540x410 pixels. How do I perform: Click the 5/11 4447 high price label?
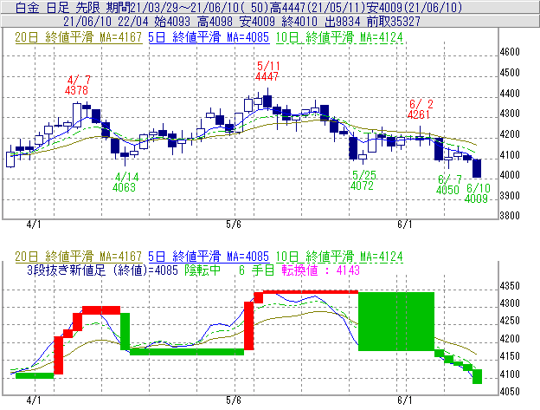267,71
